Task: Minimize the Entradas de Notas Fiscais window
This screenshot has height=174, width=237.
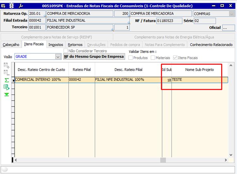Action: pyautogui.click(x=213, y=6)
